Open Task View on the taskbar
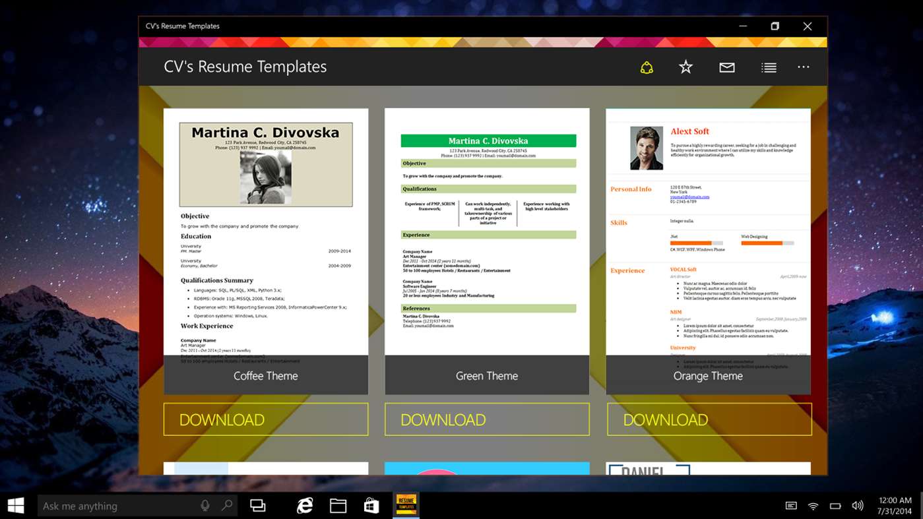The image size is (923, 519). [258, 506]
